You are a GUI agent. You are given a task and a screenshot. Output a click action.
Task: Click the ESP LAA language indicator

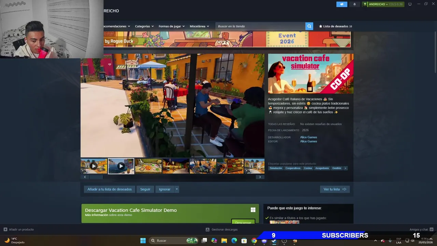pyautogui.click(x=399, y=241)
